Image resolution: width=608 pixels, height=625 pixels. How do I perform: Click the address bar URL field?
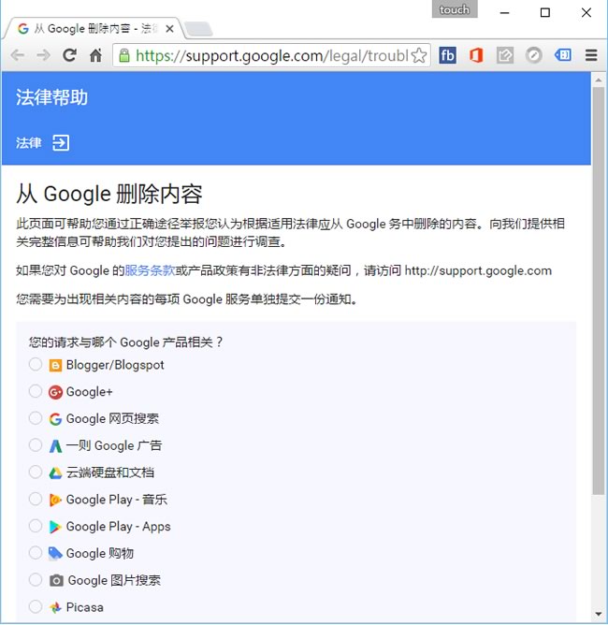pos(271,55)
